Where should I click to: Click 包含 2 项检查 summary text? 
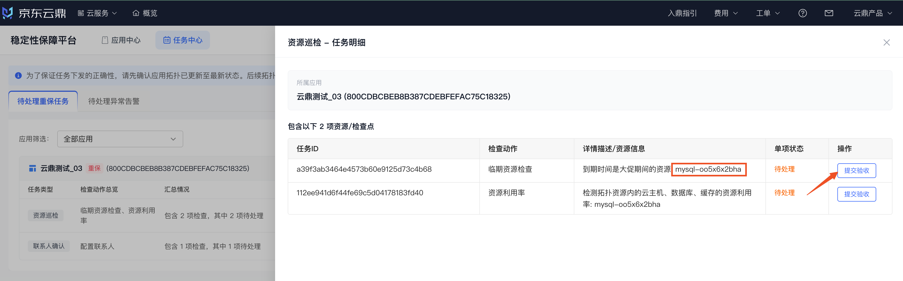214,216
